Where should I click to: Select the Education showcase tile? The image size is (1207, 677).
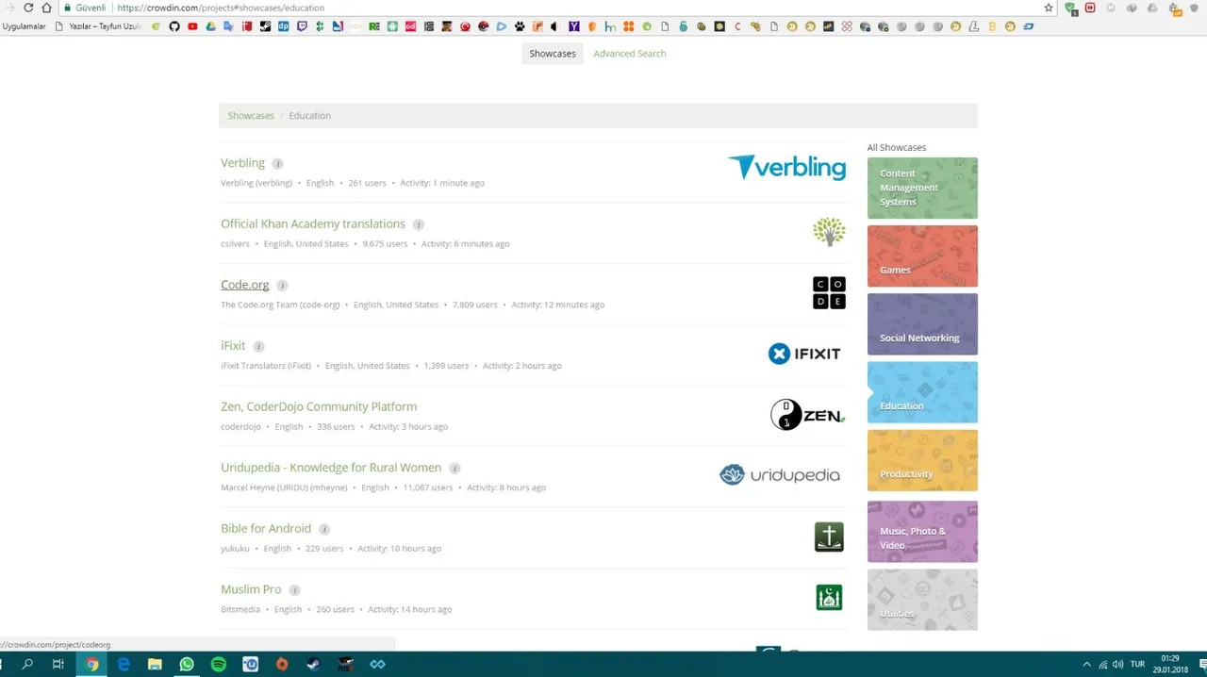[x=922, y=392]
